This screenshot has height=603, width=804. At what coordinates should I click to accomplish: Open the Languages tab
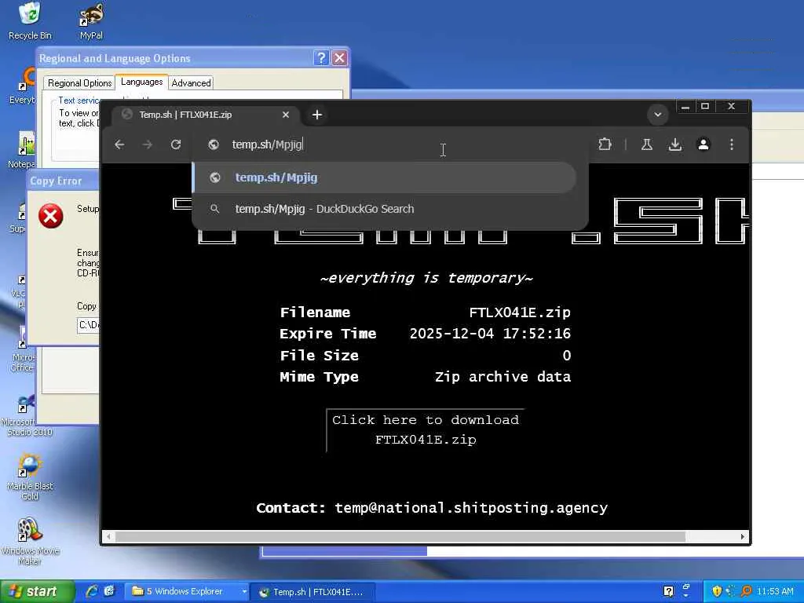coord(141,82)
